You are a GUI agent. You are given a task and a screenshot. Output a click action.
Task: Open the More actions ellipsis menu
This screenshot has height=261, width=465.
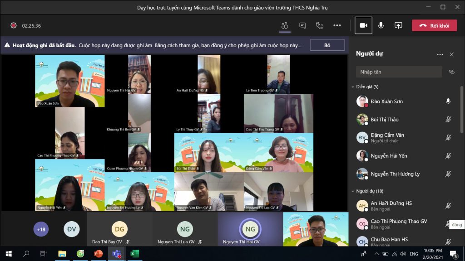[337, 26]
